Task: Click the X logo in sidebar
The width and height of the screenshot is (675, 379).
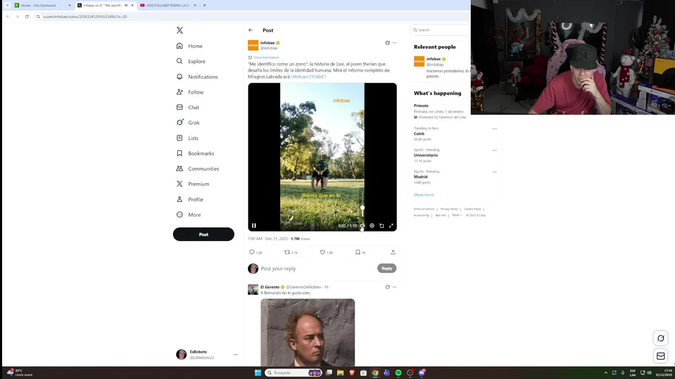Action: tap(180, 31)
